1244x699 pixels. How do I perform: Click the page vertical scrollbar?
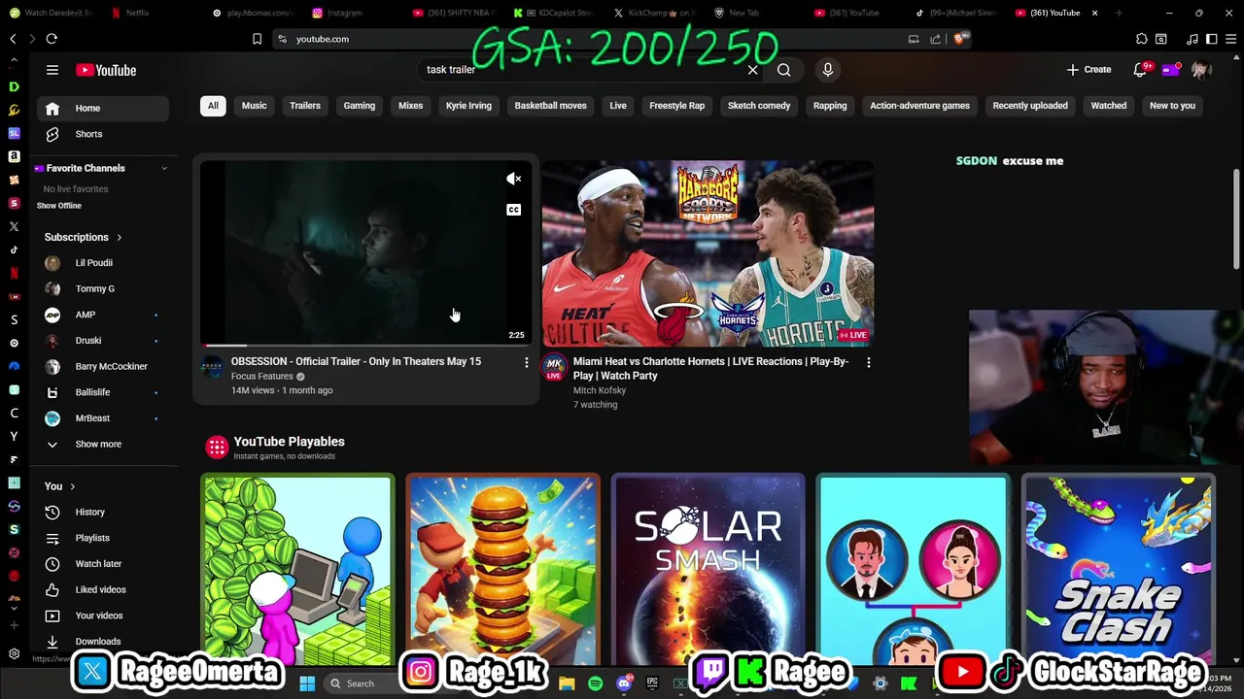point(1236,218)
